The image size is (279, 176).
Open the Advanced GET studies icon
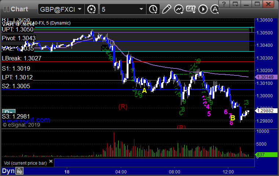pyautogui.click(x=191, y=9)
